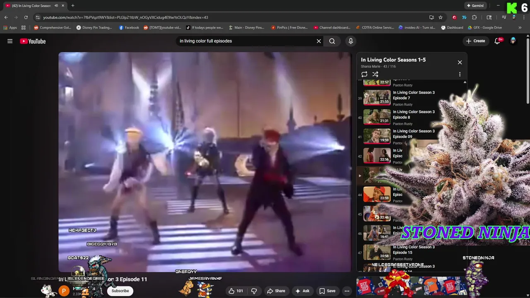Screen dimensions: 530x298
Task: Expand hidden bookmarks chevron
Action: point(520,28)
